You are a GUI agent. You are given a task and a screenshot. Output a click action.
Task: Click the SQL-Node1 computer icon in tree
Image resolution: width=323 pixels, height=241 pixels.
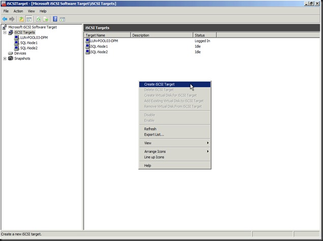[16, 43]
